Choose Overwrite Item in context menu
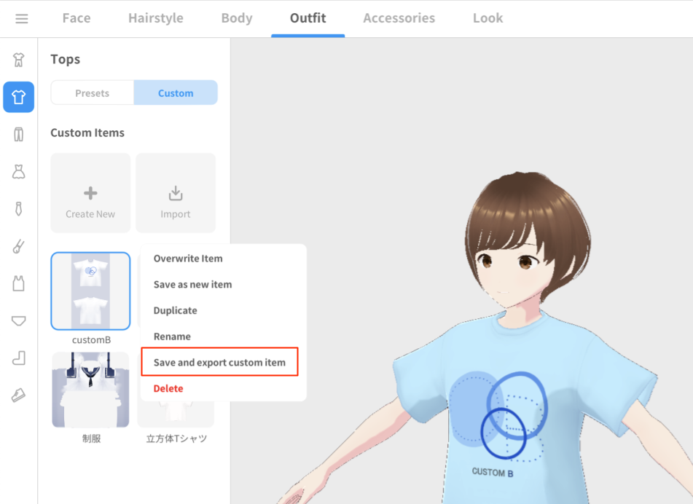 click(188, 259)
